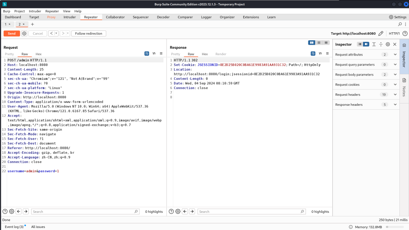
Task: Open Event log in status bar
Action: pyautogui.click(x=14, y=227)
